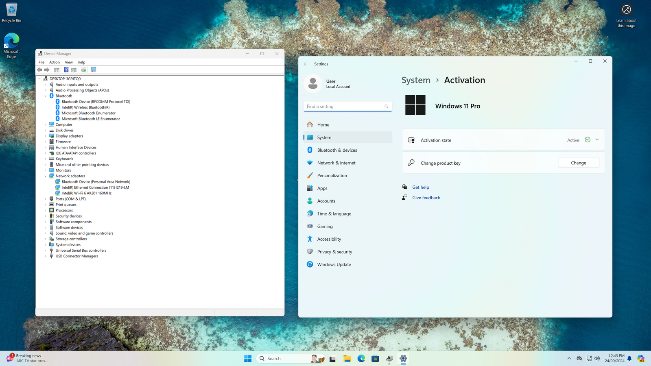
Task: Click Forward arrow in Device Manager toolbar
Action: tap(47, 70)
